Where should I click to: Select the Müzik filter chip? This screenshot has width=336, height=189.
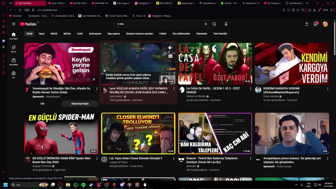54,34
